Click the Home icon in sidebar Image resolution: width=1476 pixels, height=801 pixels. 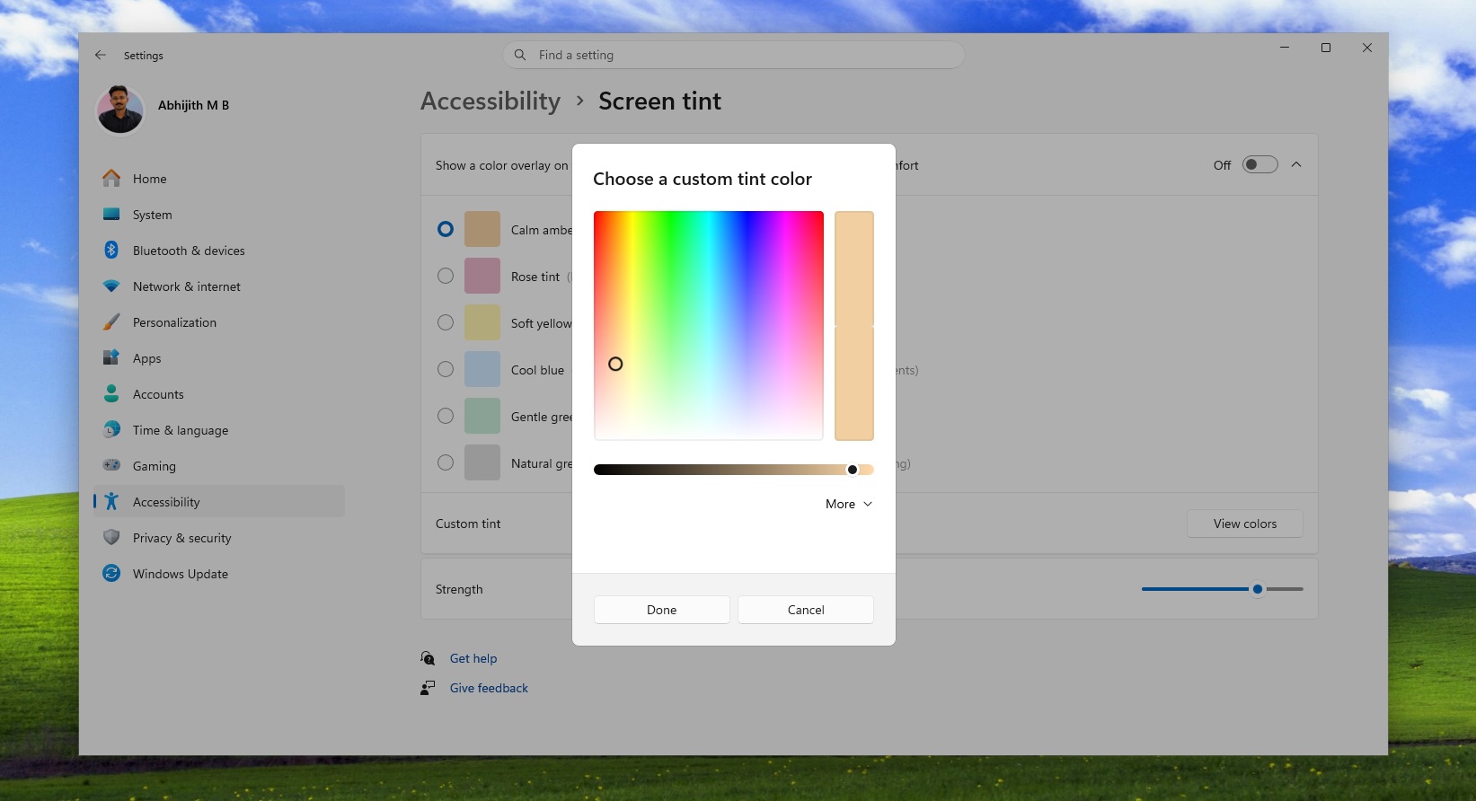[x=111, y=179]
